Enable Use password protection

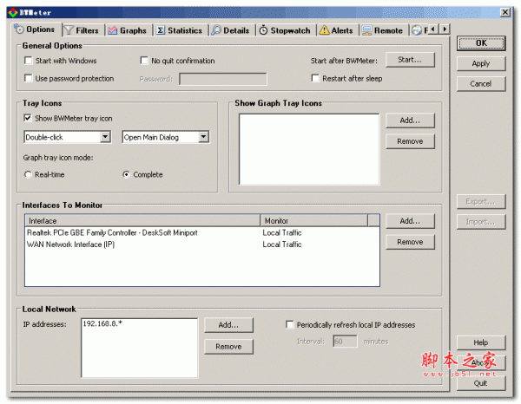29,78
